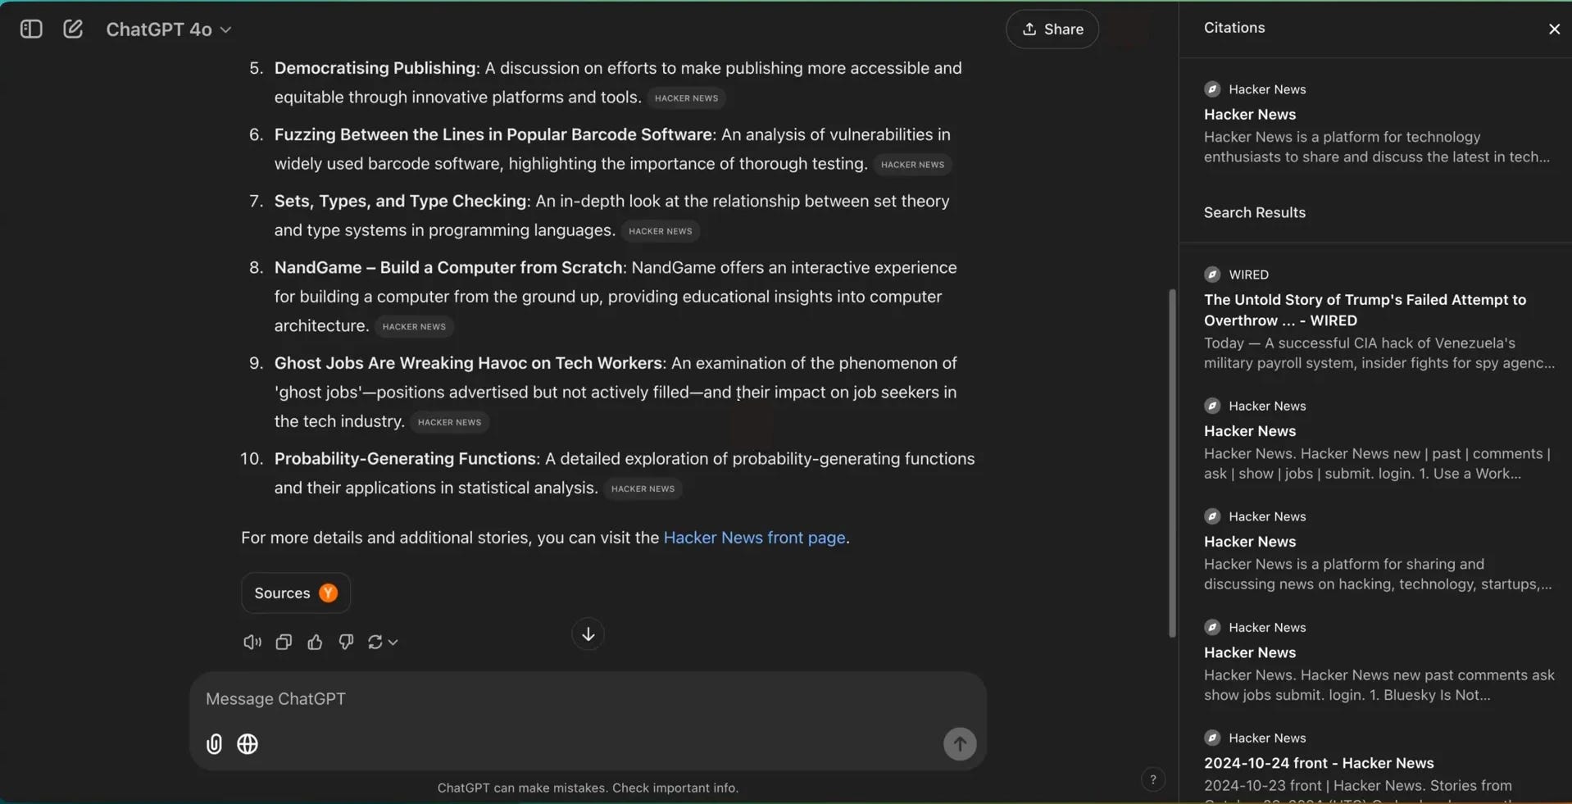Open the ChatGPT 4o model dropdown
1572x804 pixels.
(168, 29)
